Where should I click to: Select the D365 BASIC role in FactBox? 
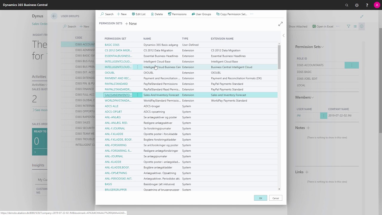point(304,72)
